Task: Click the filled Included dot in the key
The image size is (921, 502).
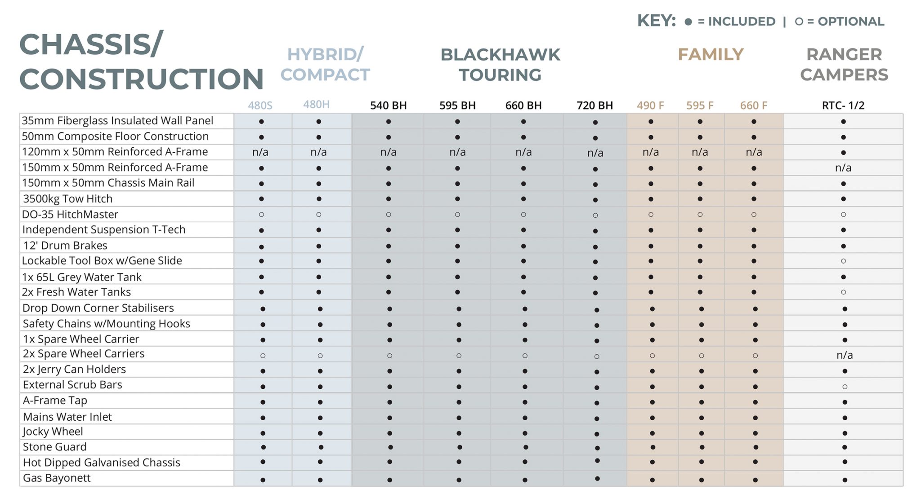Action: 688,22
